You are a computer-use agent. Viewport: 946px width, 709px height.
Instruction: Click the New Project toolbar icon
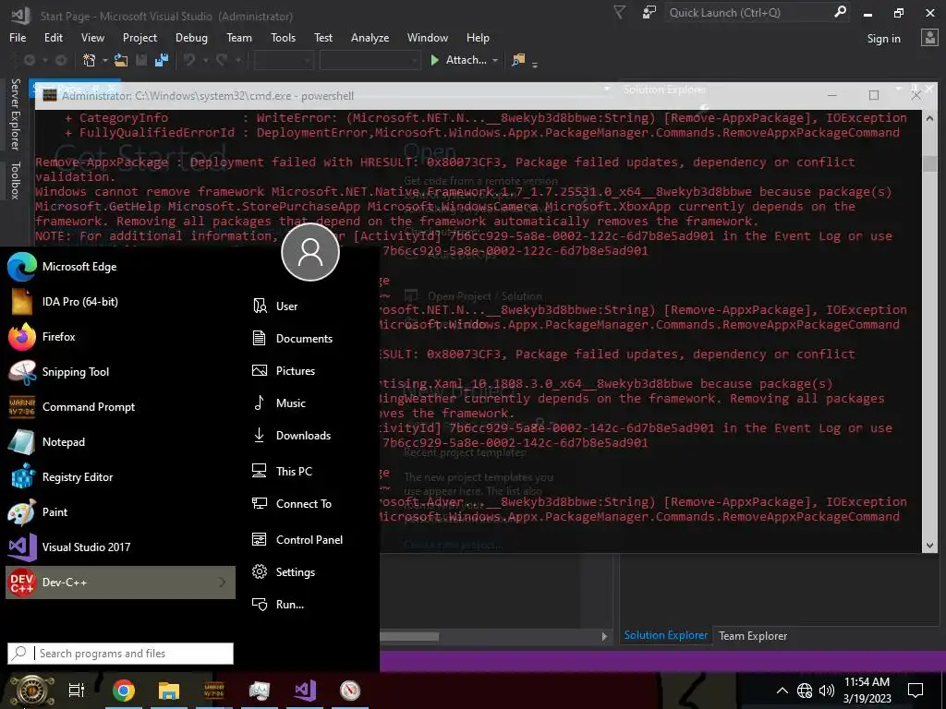coord(90,60)
